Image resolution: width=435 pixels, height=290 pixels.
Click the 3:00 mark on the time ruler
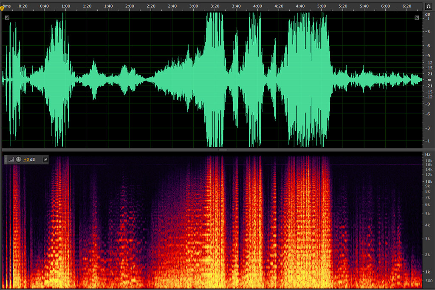[x=194, y=6]
